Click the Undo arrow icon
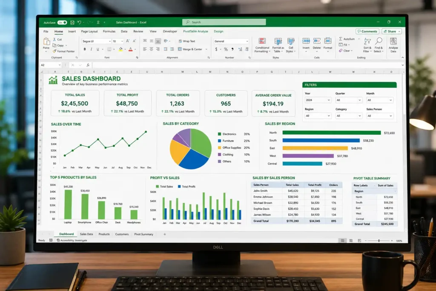Screen dimensions: 436x291 80,23
